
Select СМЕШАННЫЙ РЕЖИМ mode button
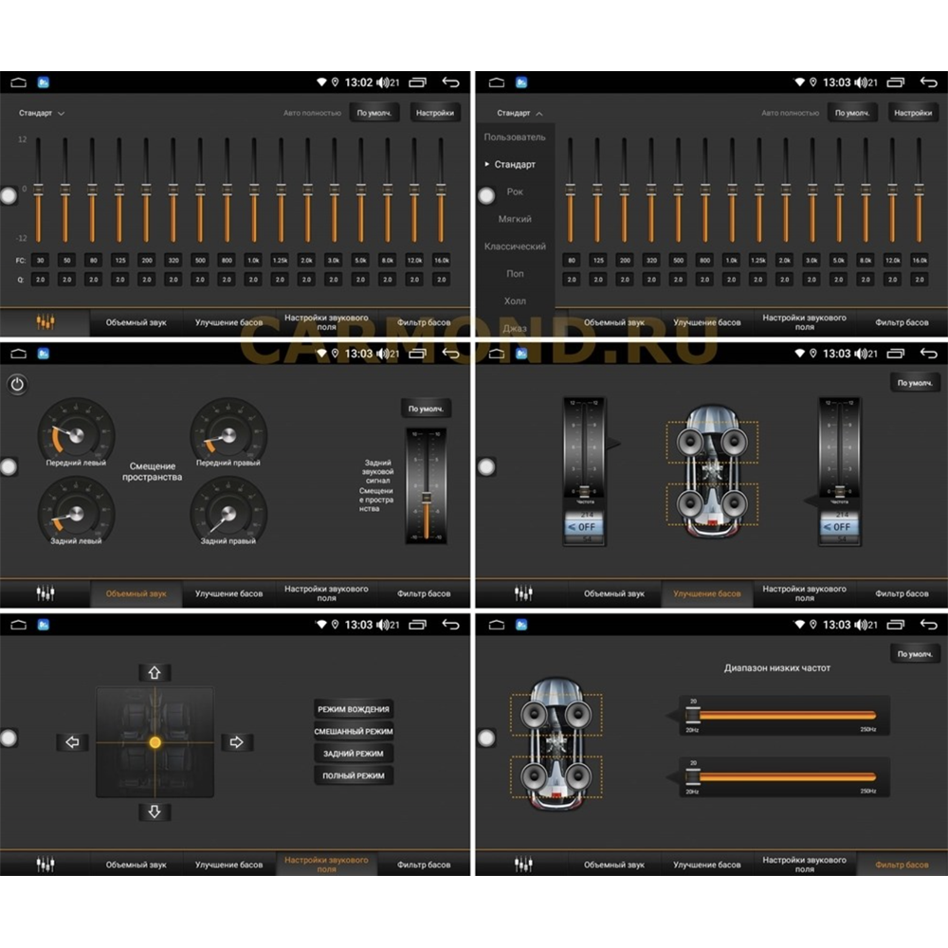tap(354, 732)
